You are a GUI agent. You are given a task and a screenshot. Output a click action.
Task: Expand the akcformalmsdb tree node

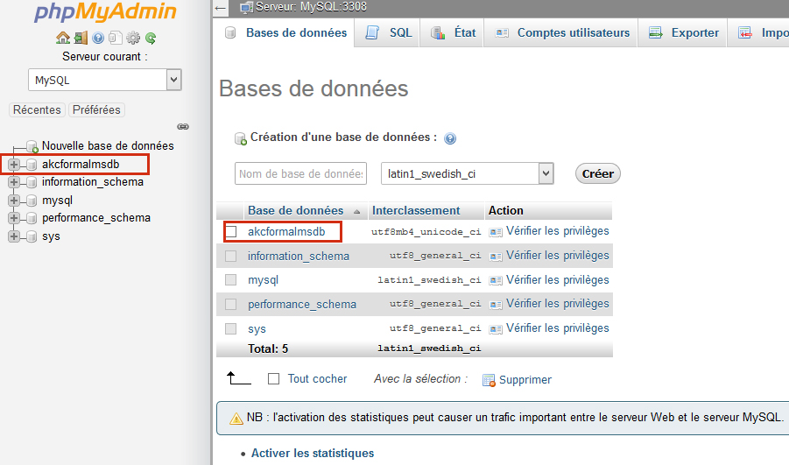click(14, 165)
